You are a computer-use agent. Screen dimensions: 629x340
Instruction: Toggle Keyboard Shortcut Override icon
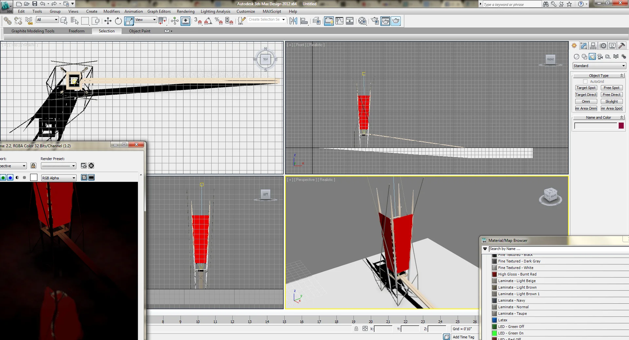[185, 21]
